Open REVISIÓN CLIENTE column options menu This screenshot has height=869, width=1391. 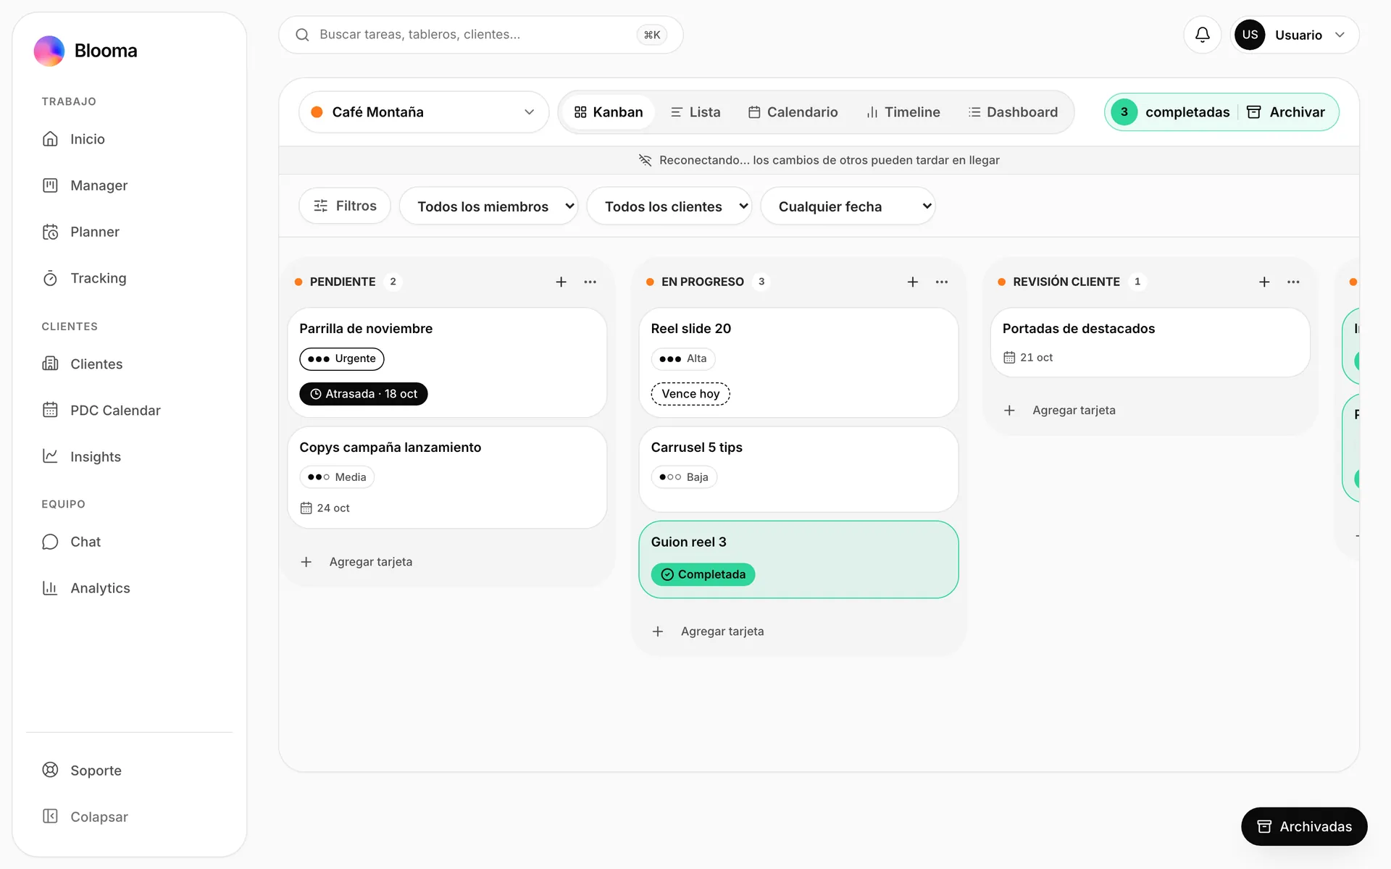click(1293, 282)
